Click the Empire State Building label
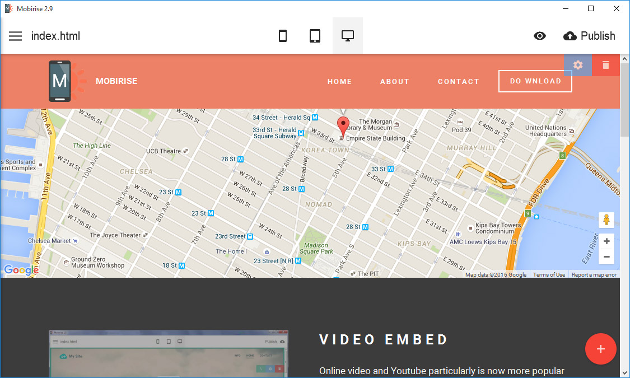The height and width of the screenshot is (378, 630). pyautogui.click(x=376, y=138)
